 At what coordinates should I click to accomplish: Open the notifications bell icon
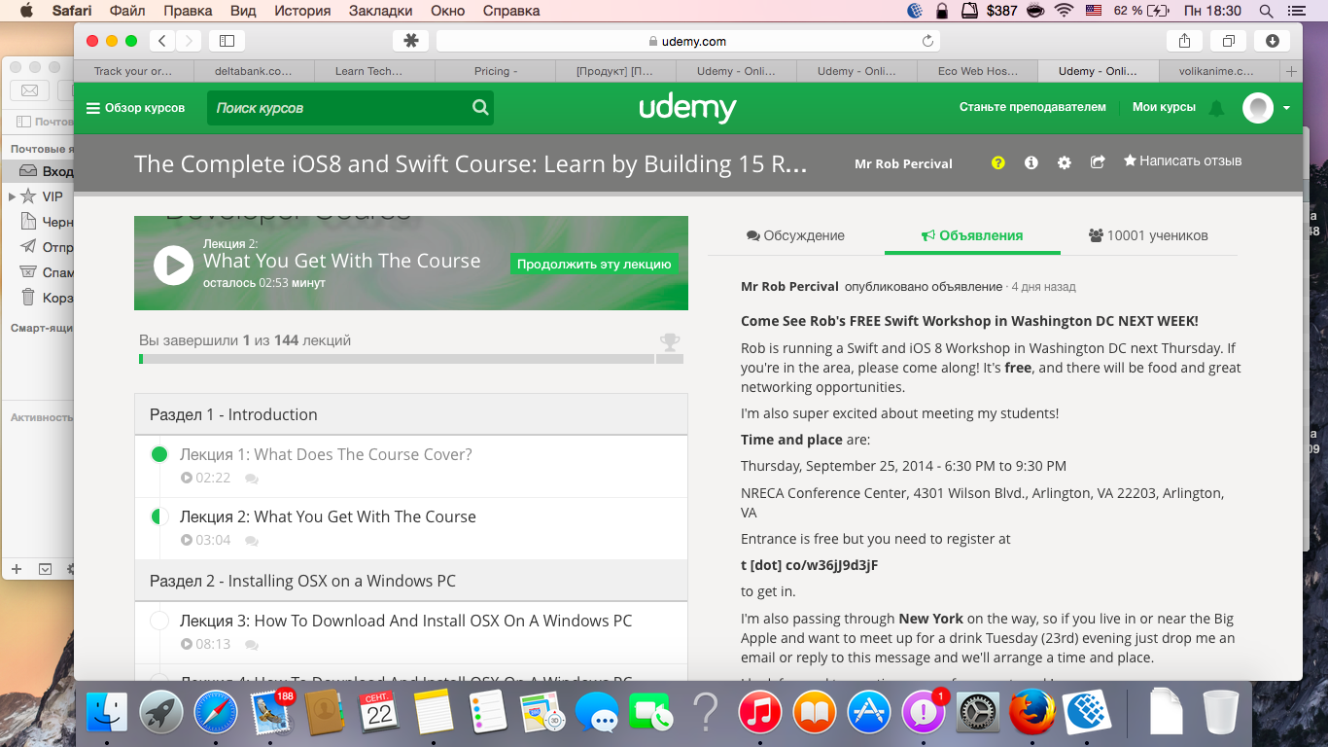click(x=1216, y=108)
